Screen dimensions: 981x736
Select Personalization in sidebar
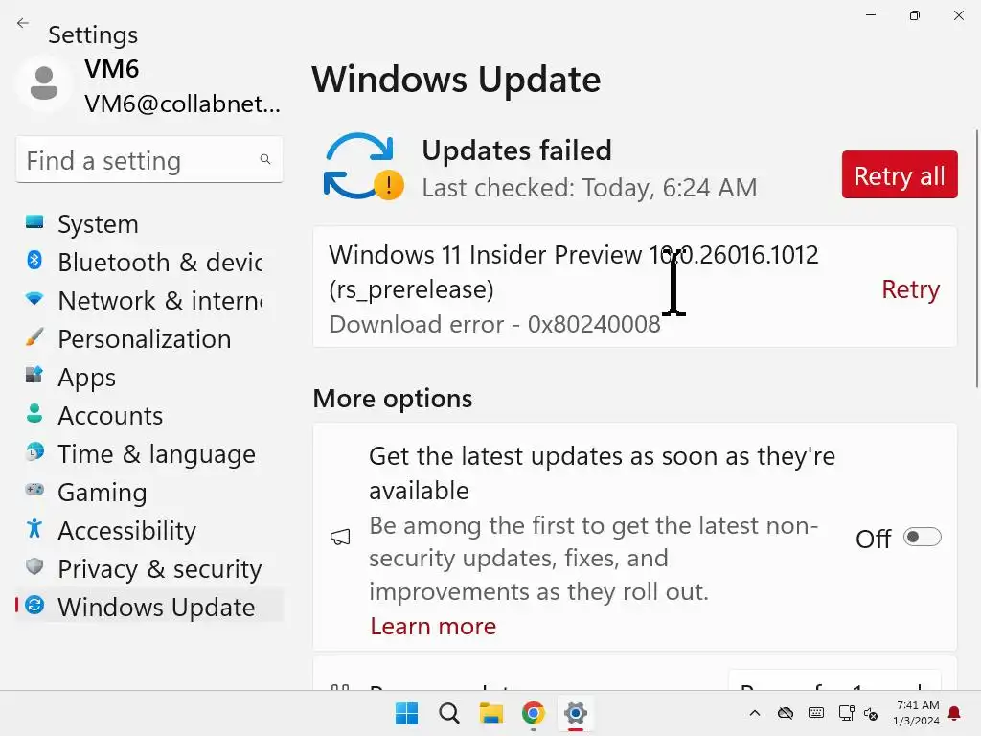[149, 338]
